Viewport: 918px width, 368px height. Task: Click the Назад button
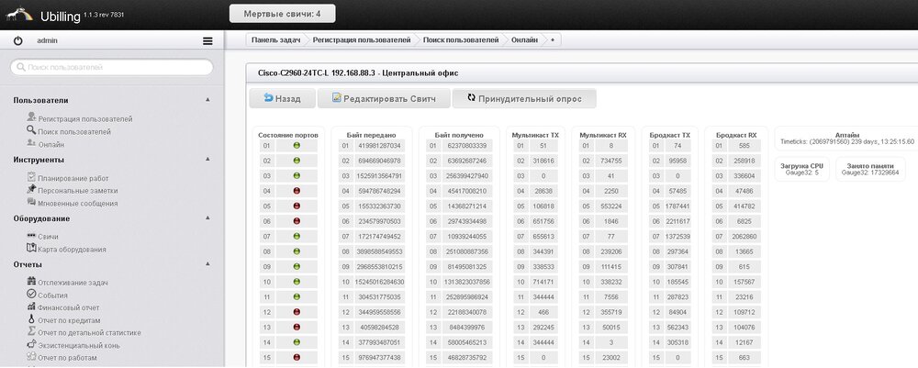pos(282,98)
